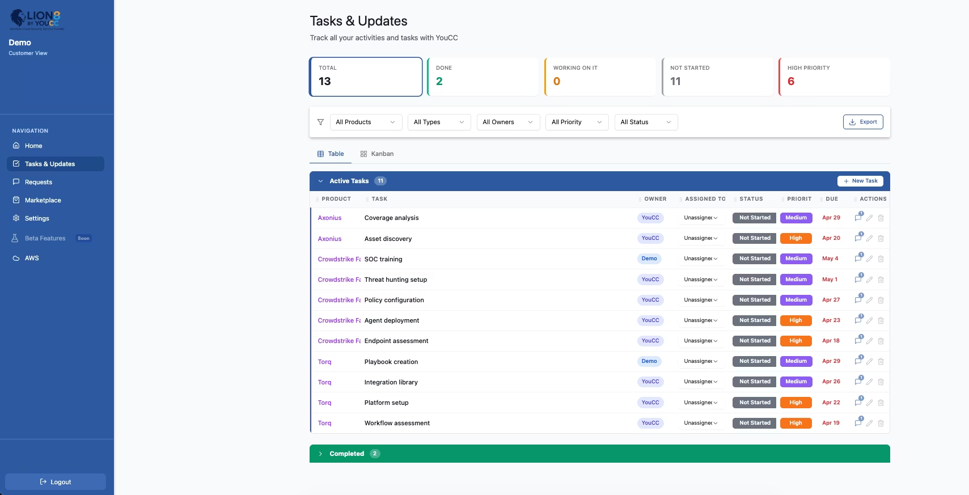Click the Export button

[x=863, y=122]
